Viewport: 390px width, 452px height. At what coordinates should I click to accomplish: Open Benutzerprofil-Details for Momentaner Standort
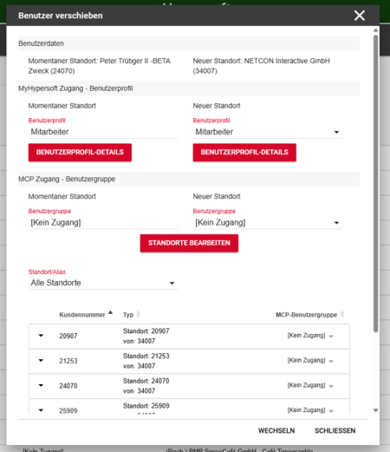(80, 153)
